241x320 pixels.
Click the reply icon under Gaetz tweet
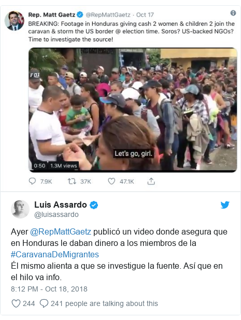[x=32, y=181]
